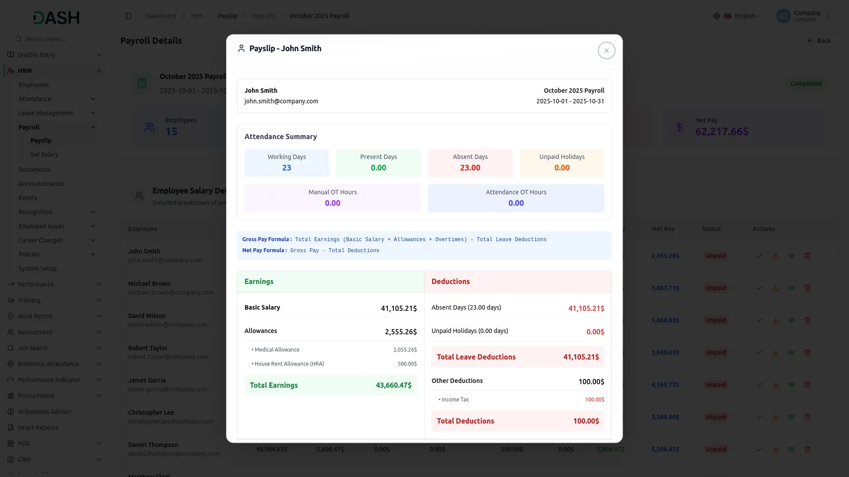Go Back from Payroll Details
Viewport: 849px width, 477px height.
coord(818,41)
